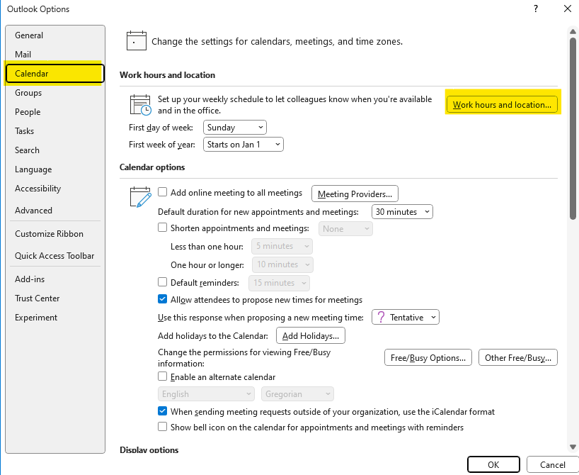Open the Groups options category
The height and width of the screenshot is (475, 579).
pyautogui.click(x=55, y=92)
